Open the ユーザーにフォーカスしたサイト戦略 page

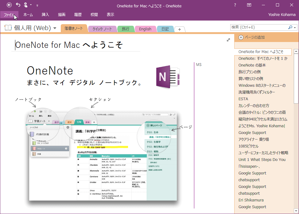263,153
